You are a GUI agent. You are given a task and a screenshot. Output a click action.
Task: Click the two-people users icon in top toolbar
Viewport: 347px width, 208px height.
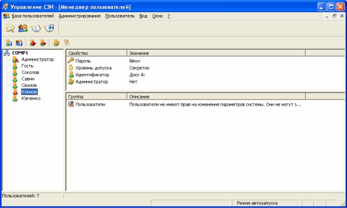pyautogui.click(x=23, y=28)
